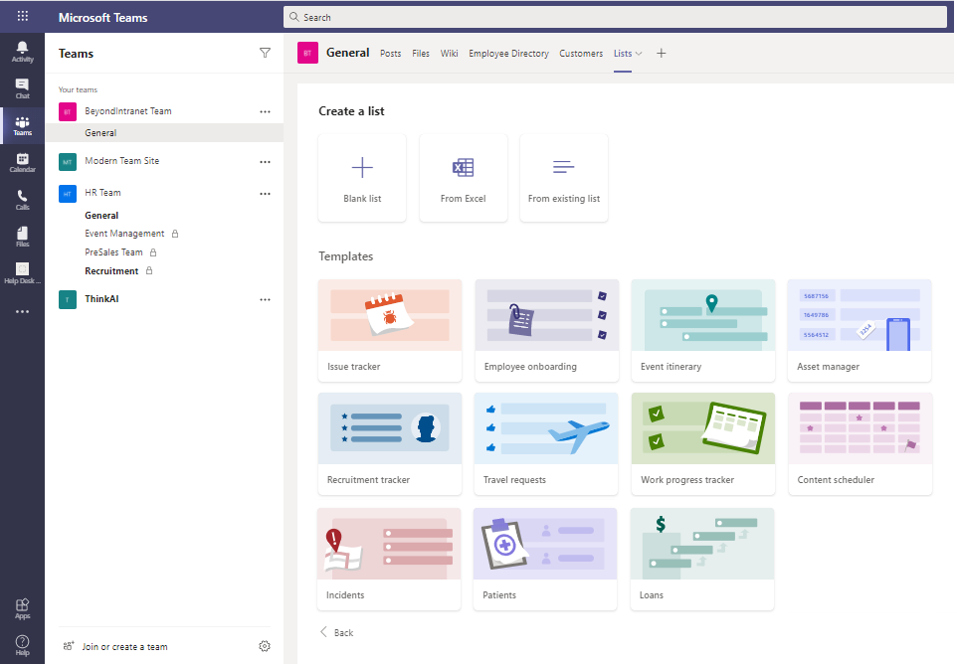Image resolution: width=957 pixels, height=664 pixels.
Task: Click the filter teams funnel icon
Action: tap(265, 53)
